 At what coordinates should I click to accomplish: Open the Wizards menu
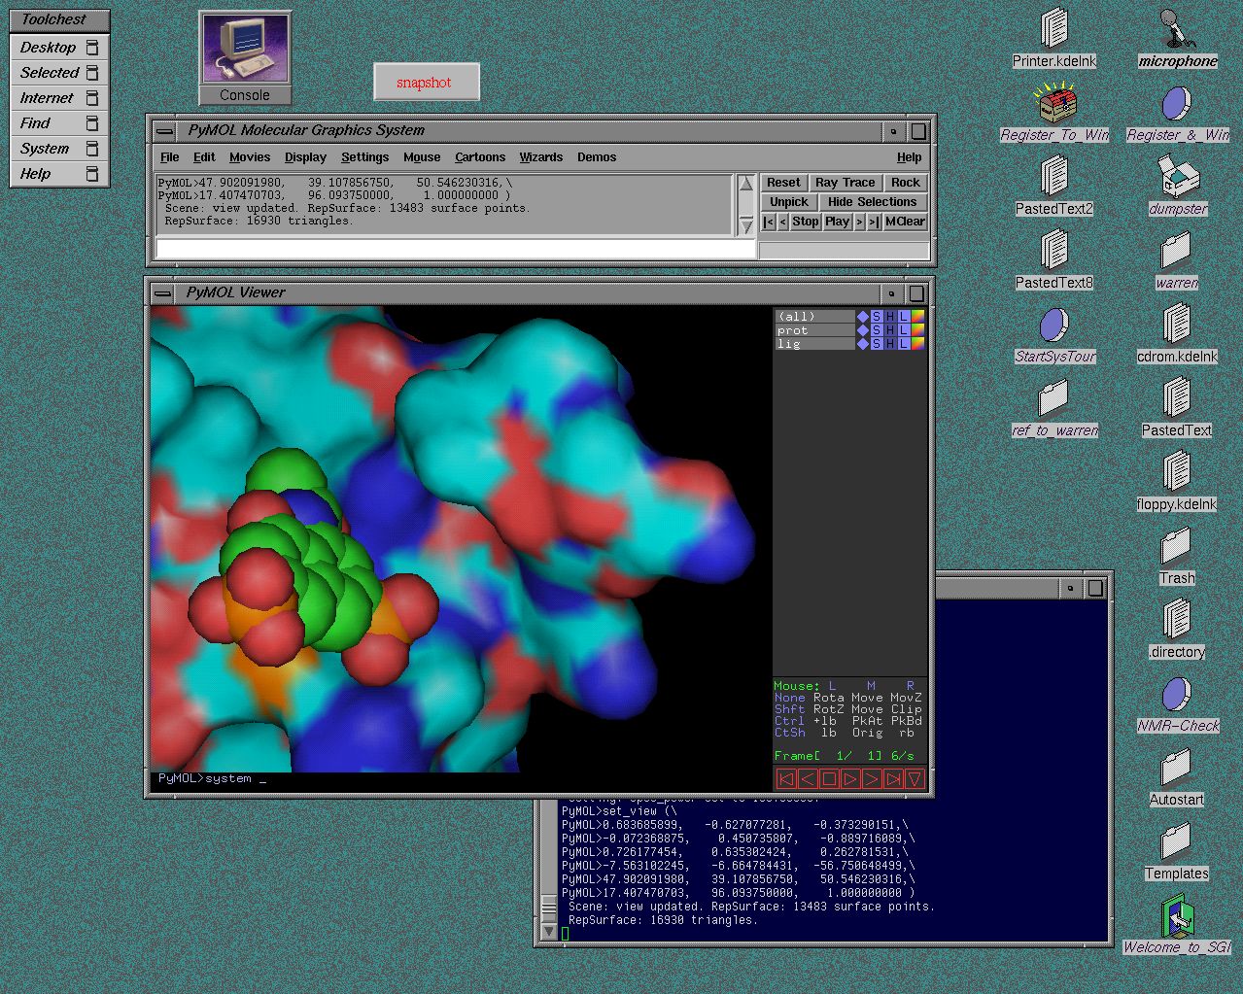click(x=541, y=157)
